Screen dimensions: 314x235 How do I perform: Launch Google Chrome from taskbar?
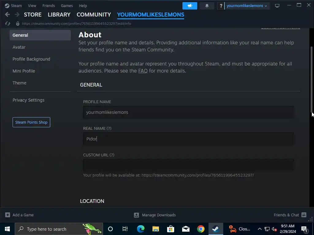pos(201,229)
